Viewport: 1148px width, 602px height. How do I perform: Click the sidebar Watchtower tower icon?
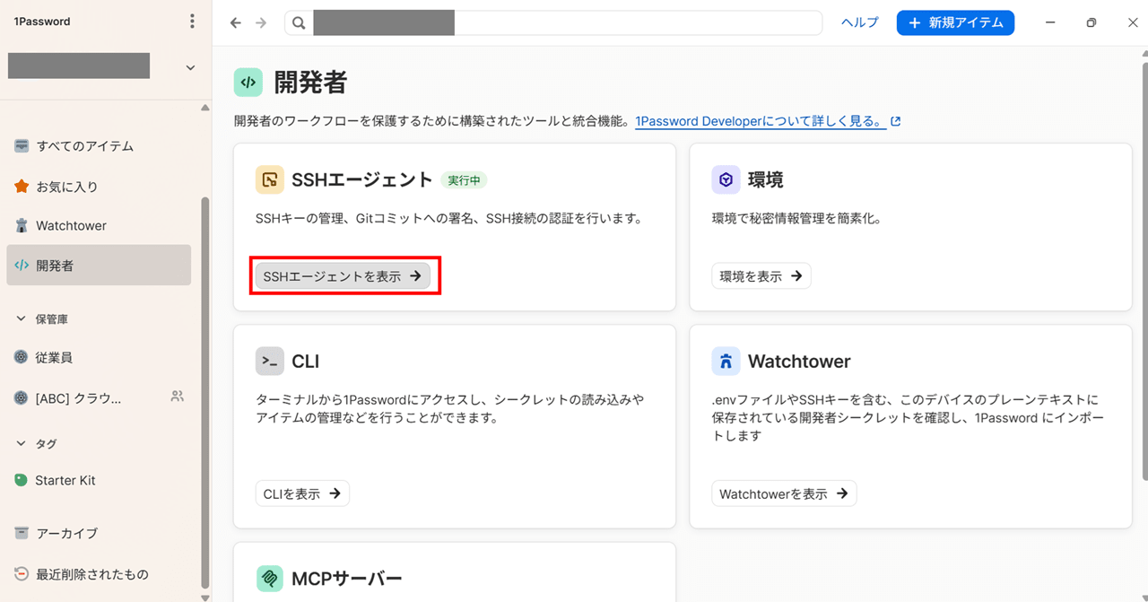(x=22, y=225)
